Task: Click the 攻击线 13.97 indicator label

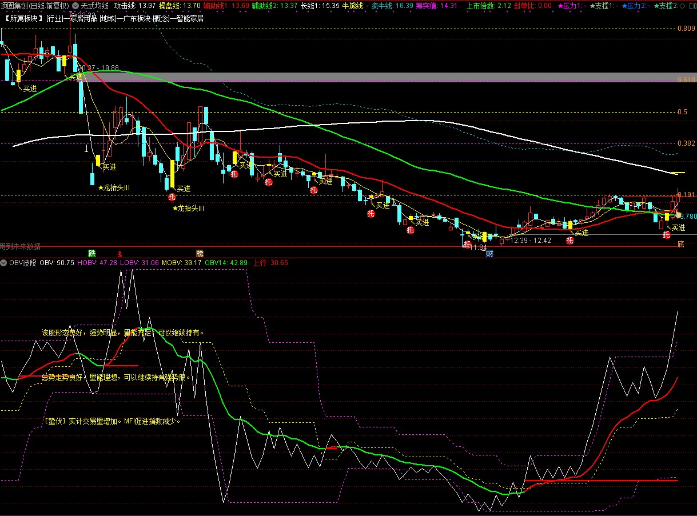Action: (135, 6)
